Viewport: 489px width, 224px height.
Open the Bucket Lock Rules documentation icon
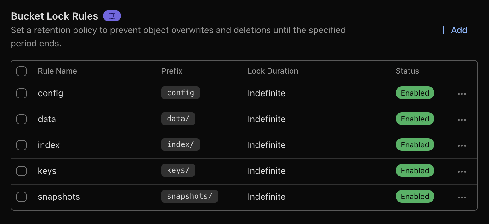pos(112,15)
